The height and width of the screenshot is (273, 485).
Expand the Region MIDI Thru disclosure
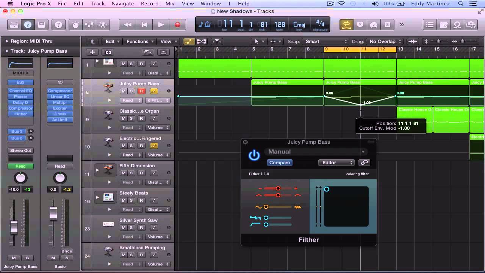pyautogui.click(x=7, y=41)
